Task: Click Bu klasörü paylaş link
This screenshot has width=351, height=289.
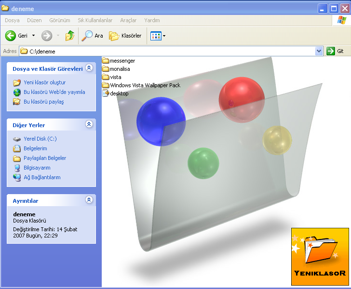Action: (43, 102)
